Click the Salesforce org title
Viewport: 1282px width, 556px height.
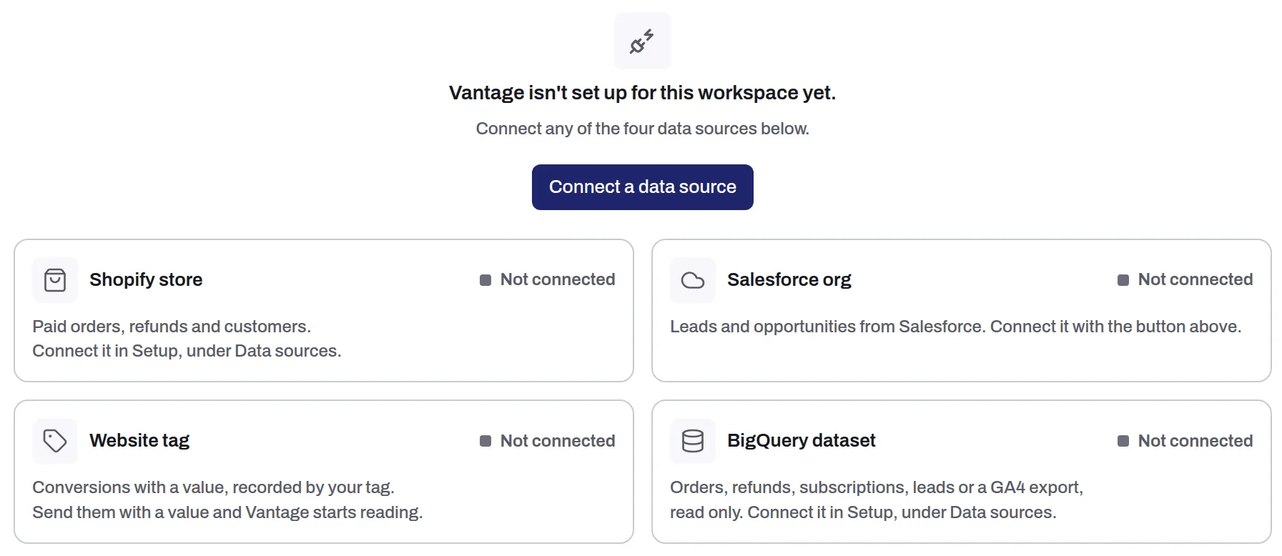789,279
